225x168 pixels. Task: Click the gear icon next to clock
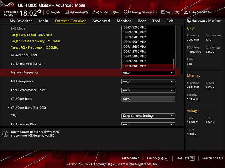pos(39,11)
